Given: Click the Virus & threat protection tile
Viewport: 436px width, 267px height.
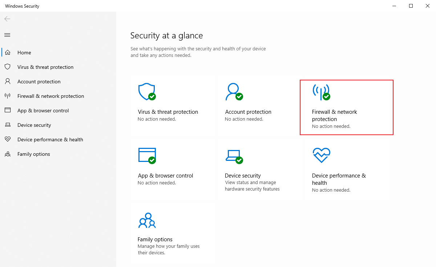Looking at the screenshot, I should [173, 105].
